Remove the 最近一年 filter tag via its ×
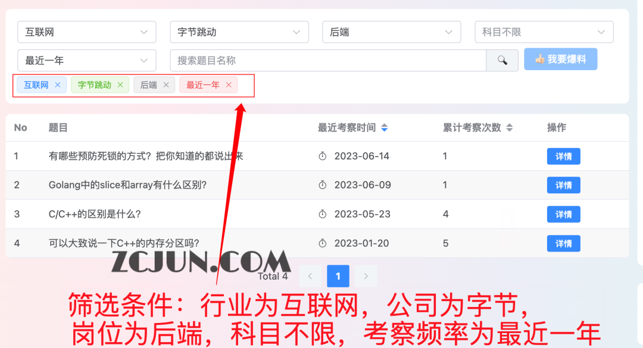The width and height of the screenshot is (643, 348). click(x=229, y=84)
